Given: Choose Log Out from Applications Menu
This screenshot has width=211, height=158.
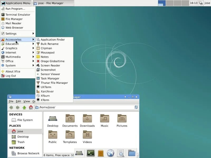Looking at the screenshot, I should click(x=18, y=76).
